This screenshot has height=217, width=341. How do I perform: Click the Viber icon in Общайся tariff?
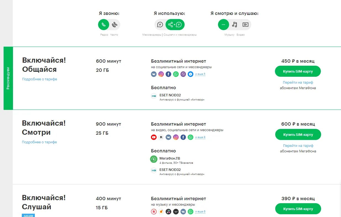(x=183, y=74)
